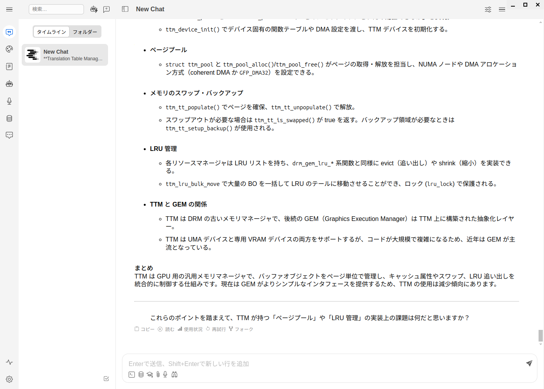Toggle the sidebar panel icon beside New Chat

point(125,9)
